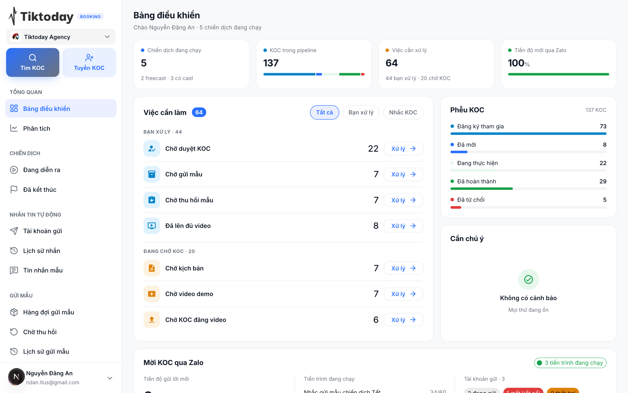Click the Tài khoản gửi paper-plane icon
The width and height of the screenshot is (628, 393).
14,231
